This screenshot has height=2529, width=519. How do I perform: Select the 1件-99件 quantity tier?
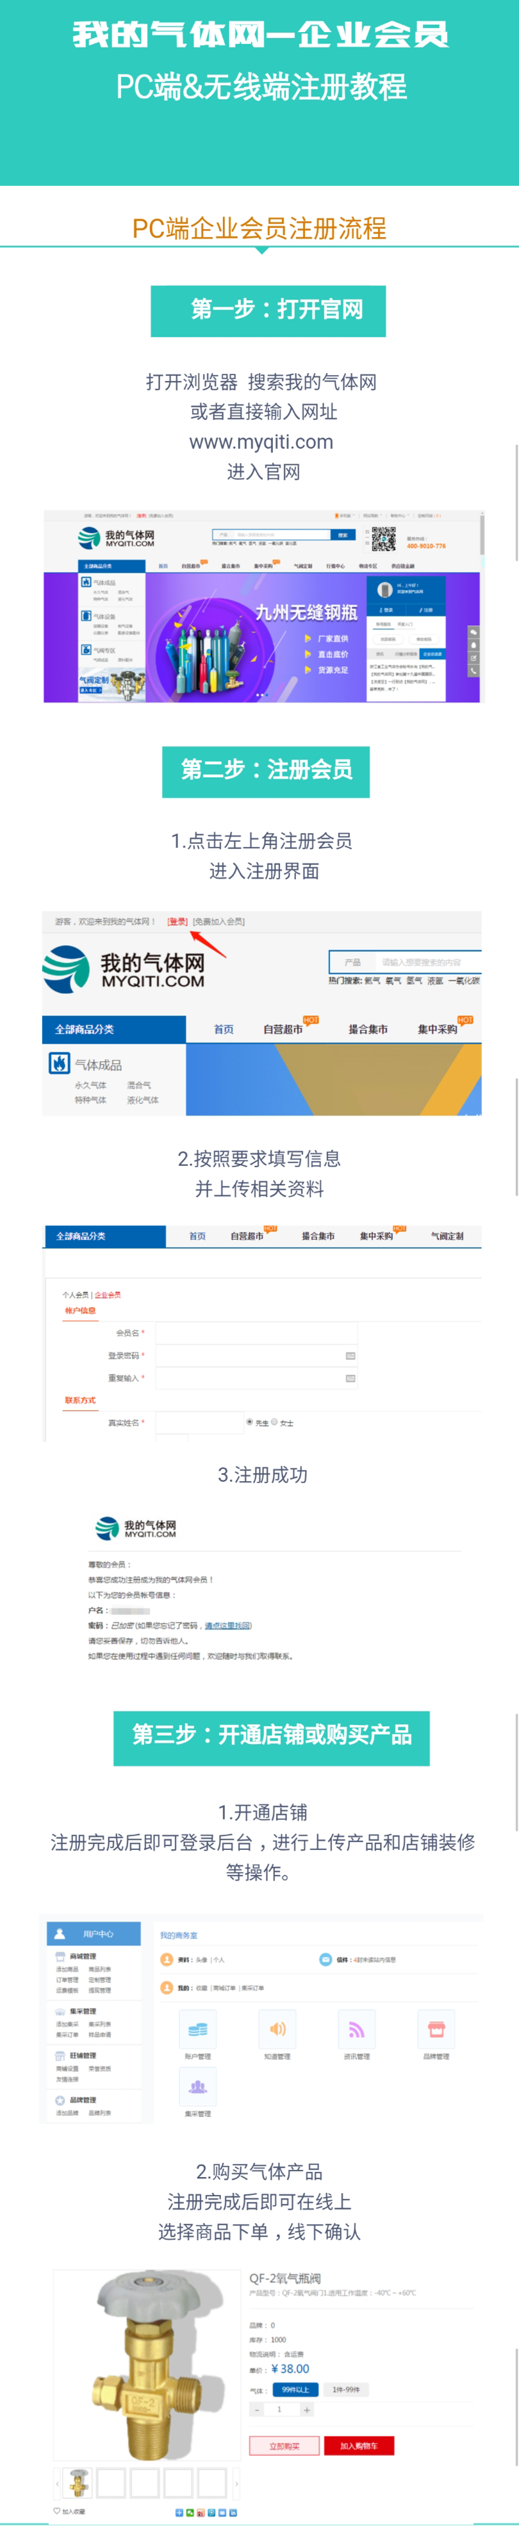click(x=347, y=2390)
